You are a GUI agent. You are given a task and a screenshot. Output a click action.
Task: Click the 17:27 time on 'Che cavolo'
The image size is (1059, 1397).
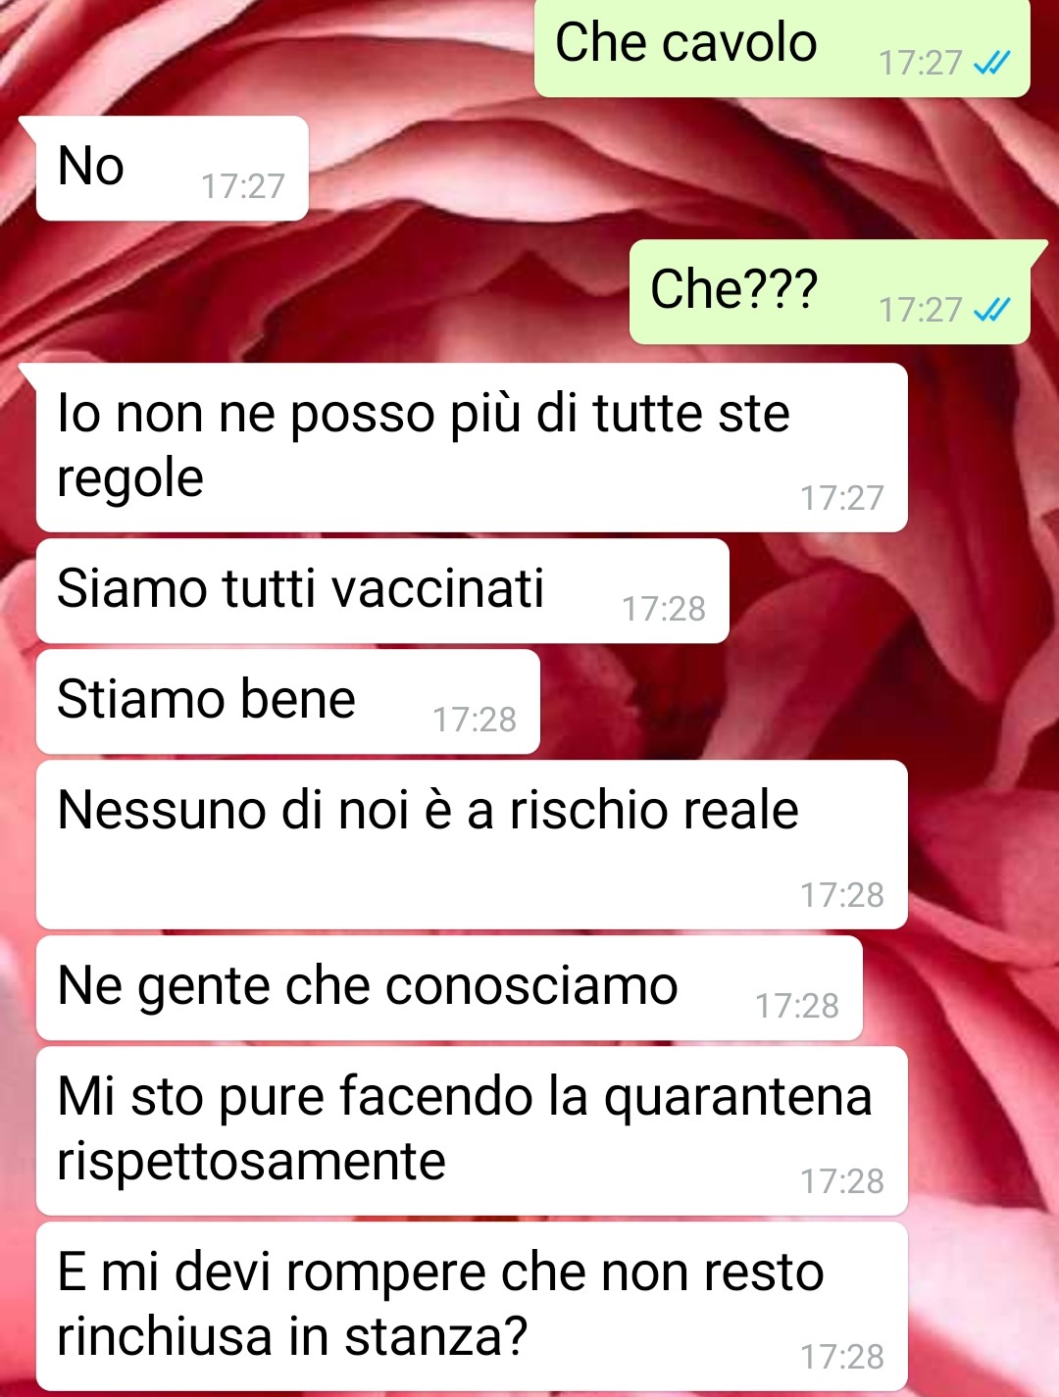click(x=921, y=64)
